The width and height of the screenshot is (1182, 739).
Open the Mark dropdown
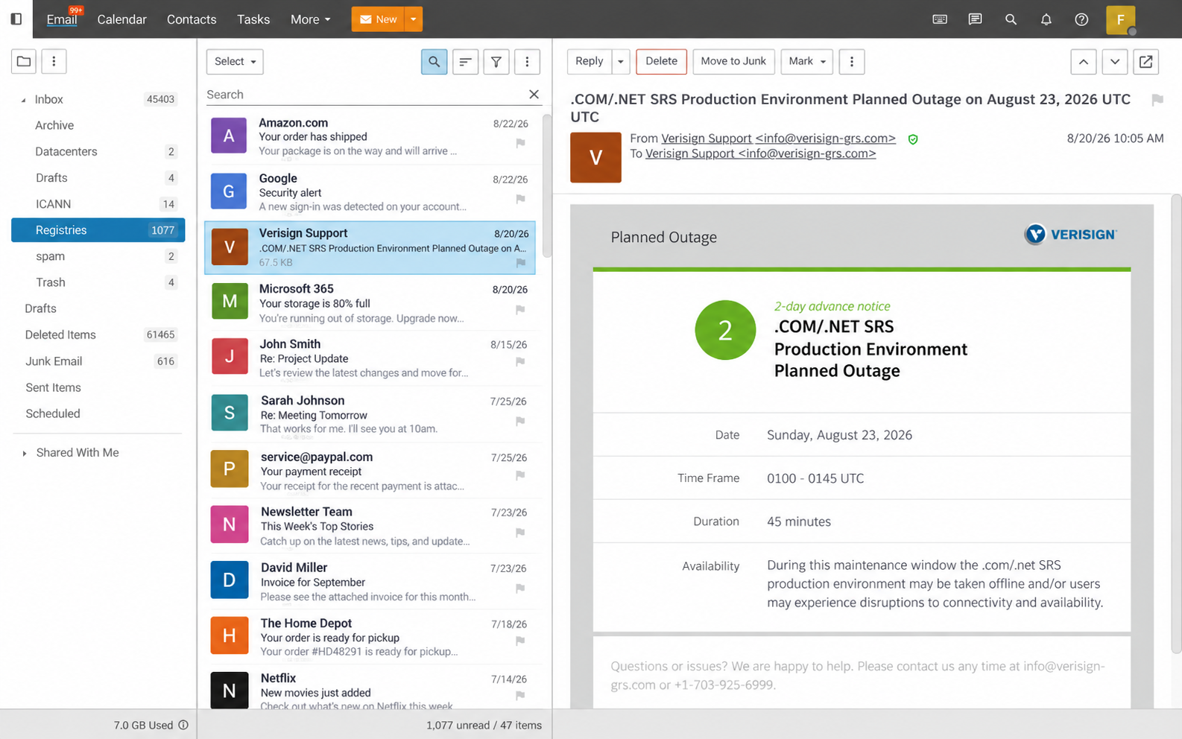(806, 61)
